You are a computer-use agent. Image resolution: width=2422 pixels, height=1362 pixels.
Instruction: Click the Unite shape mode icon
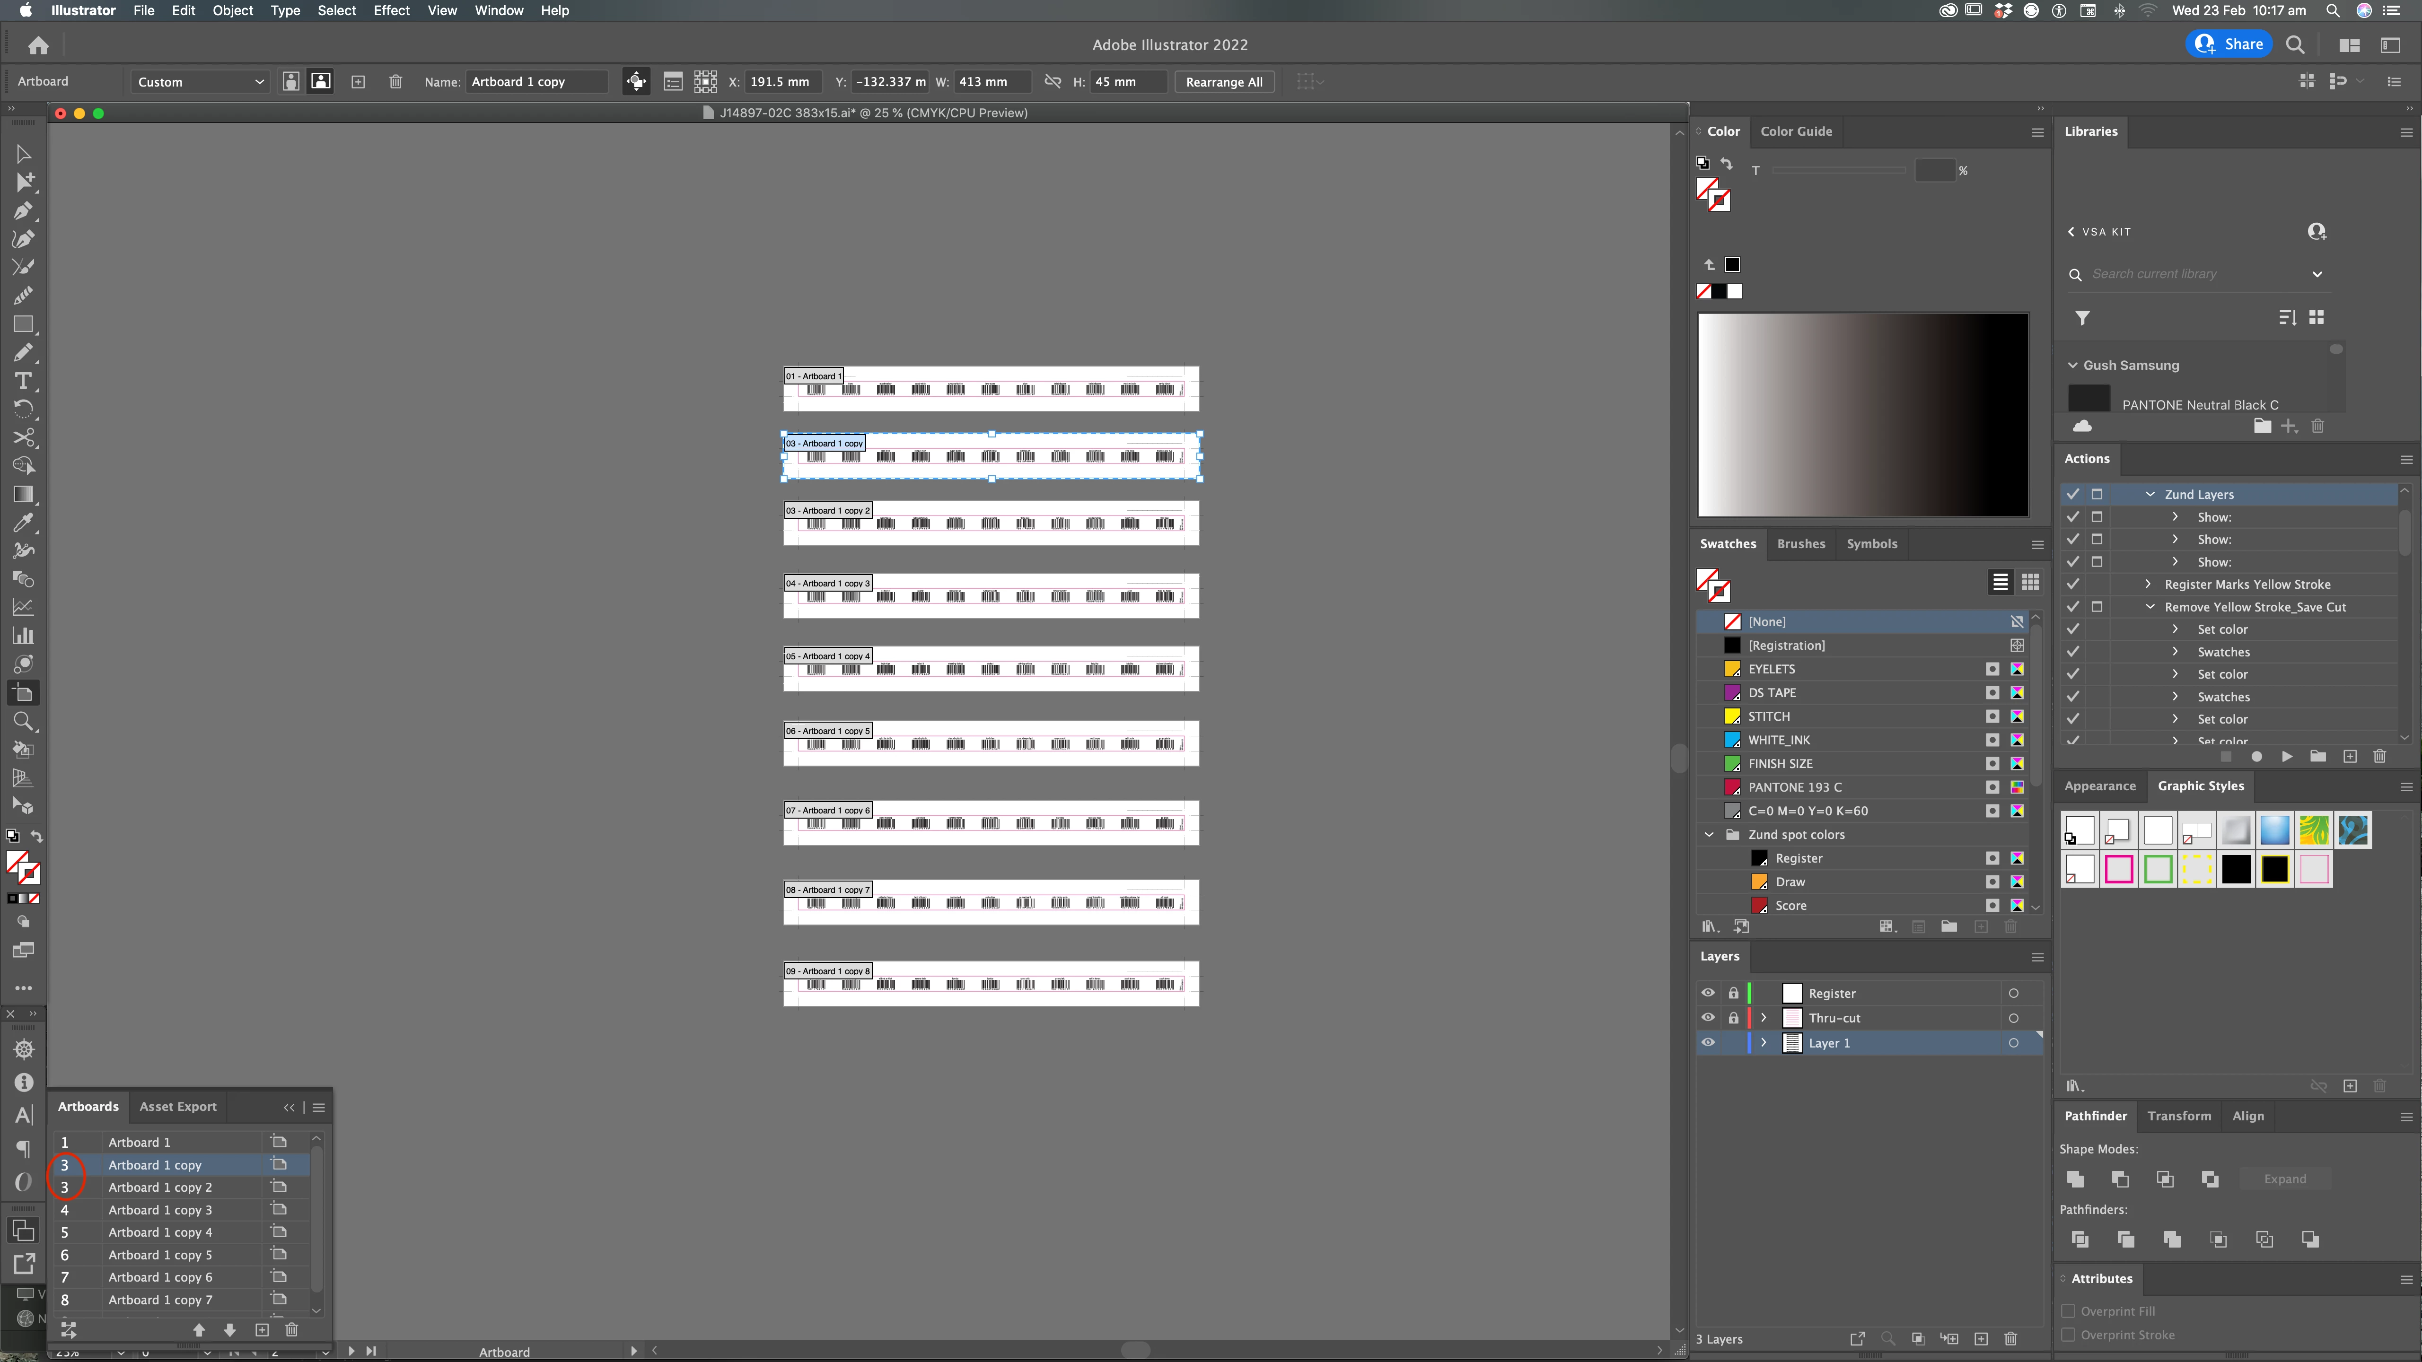click(2075, 1179)
